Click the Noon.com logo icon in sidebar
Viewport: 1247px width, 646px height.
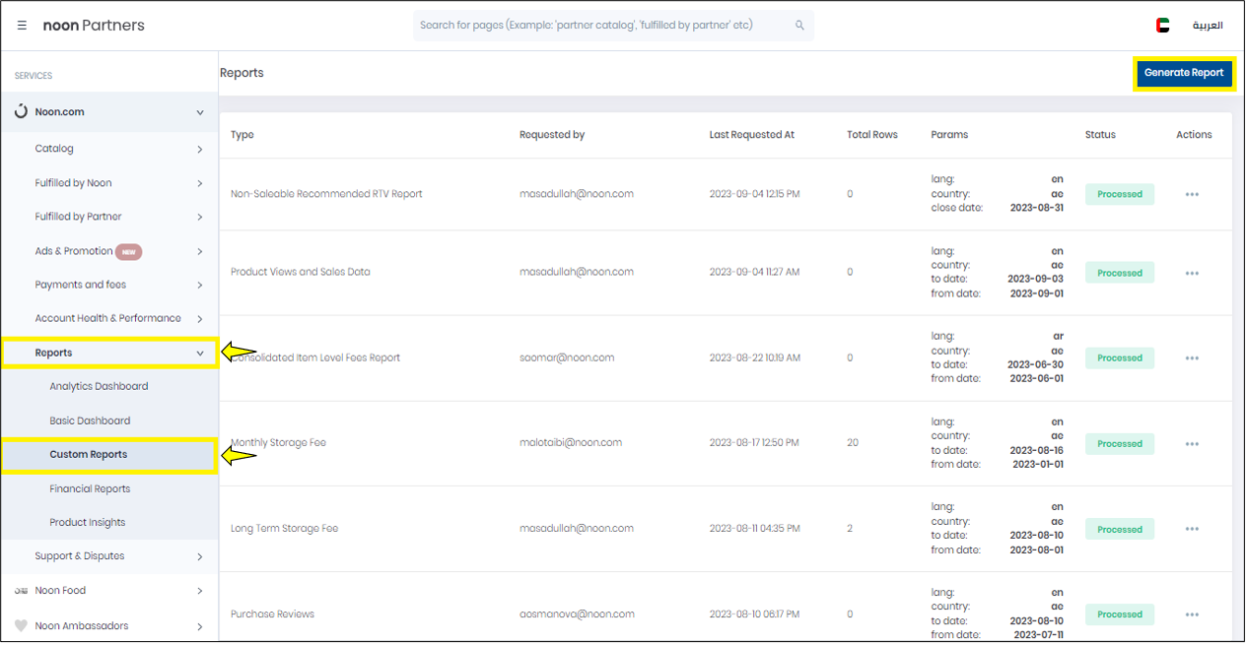tap(21, 112)
